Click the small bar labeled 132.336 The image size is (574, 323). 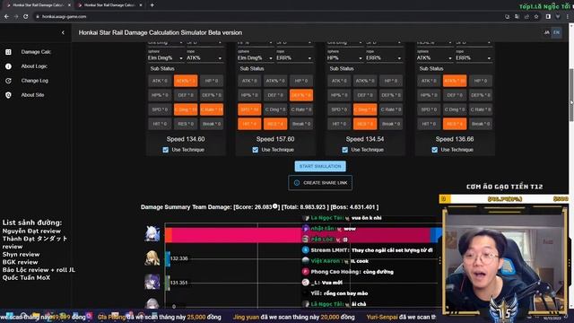pyautogui.click(x=168, y=258)
